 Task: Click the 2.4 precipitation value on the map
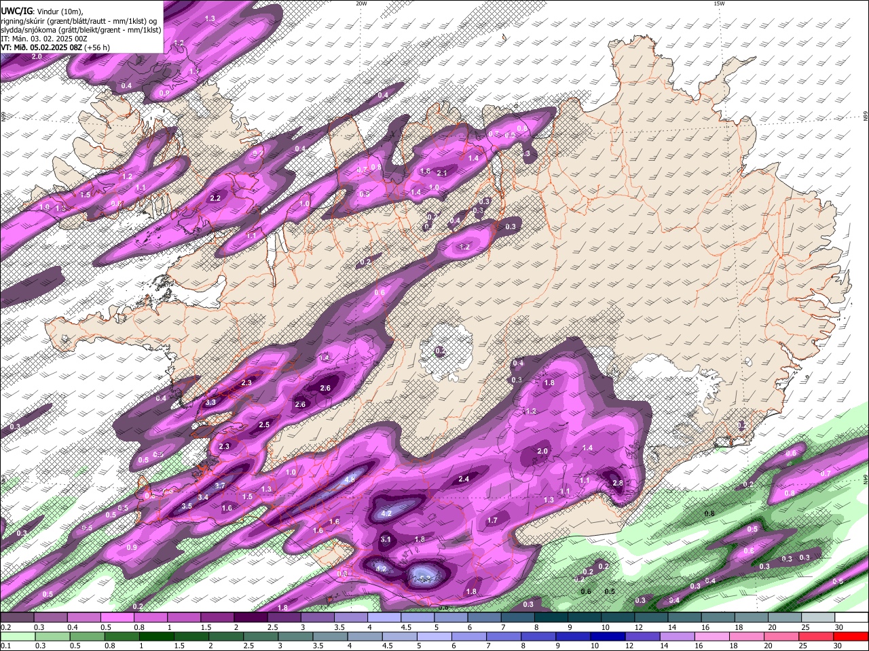464,479
